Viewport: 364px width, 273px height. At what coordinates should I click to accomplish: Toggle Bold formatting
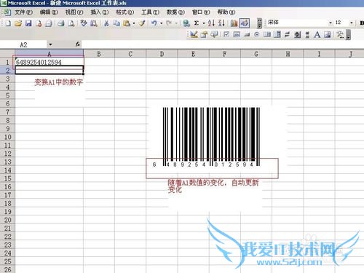[x=362, y=23]
